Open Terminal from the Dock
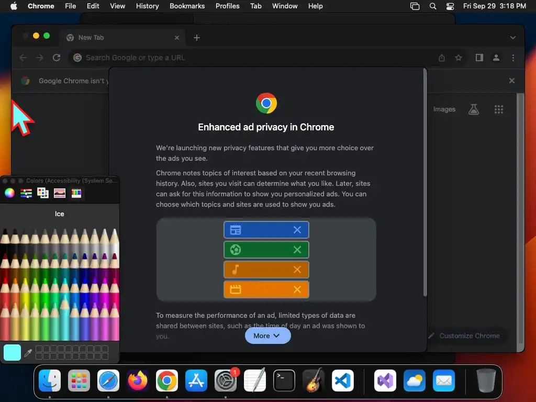The image size is (536, 402). [284, 381]
